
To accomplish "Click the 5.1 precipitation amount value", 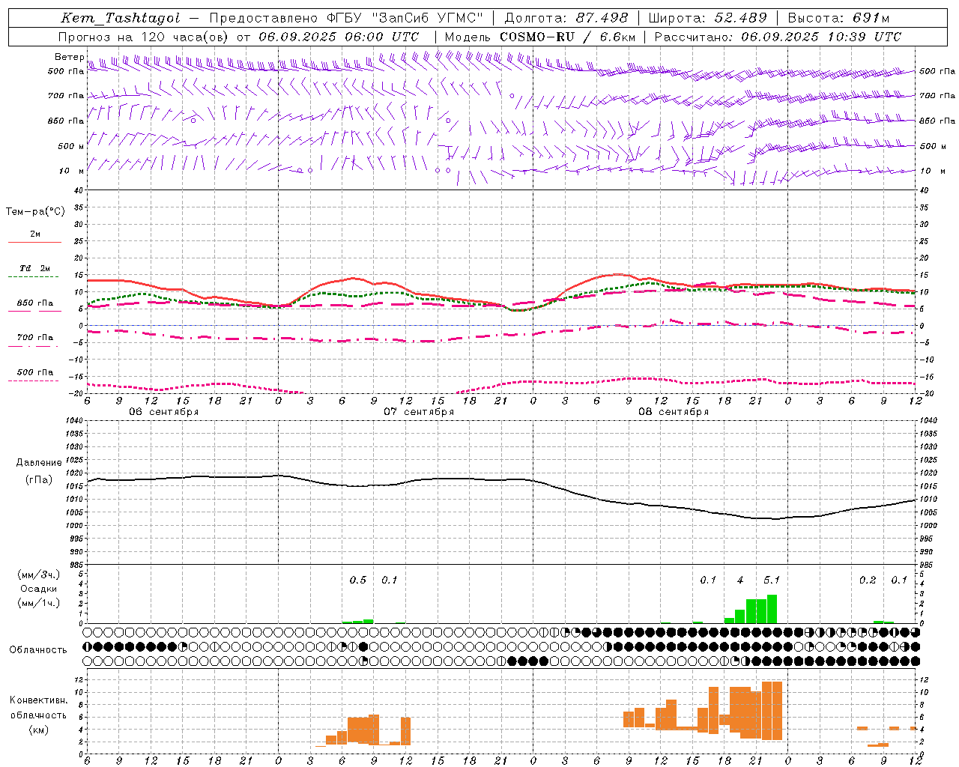I will pos(772,580).
